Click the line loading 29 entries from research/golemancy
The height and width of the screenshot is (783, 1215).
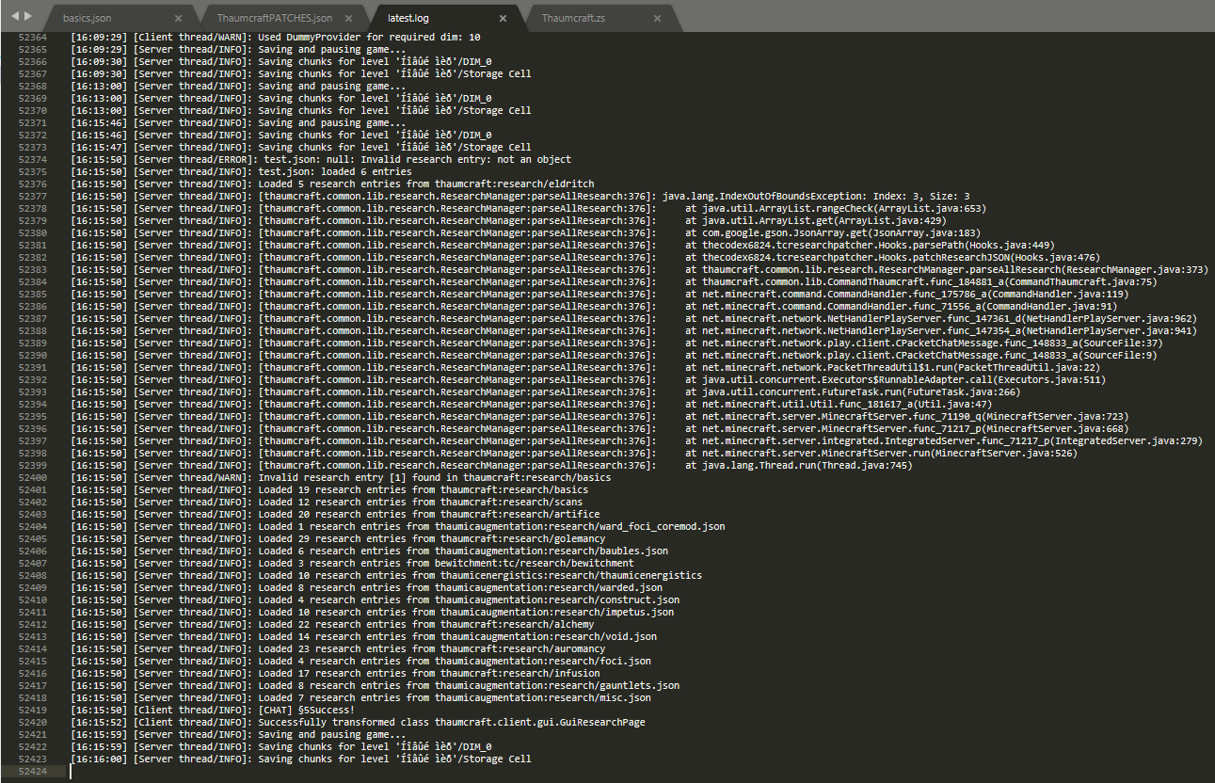[338, 538]
